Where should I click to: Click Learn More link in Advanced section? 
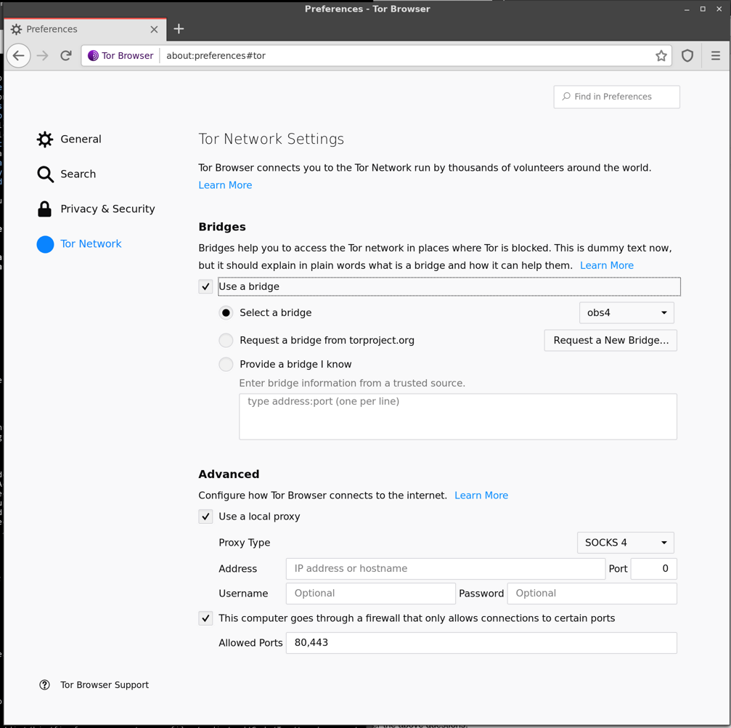[x=481, y=496]
